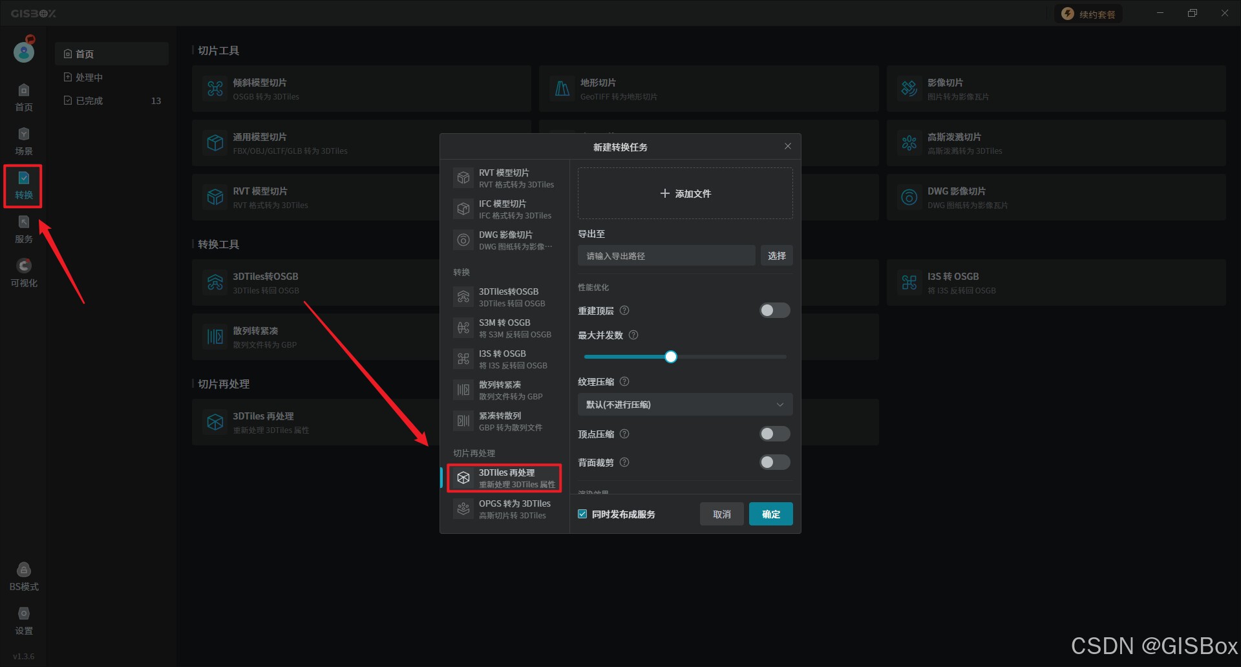Image resolution: width=1241 pixels, height=667 pixels.
Task: Select DWG 影像切片 in dialog list
Action: pos(504,240)
